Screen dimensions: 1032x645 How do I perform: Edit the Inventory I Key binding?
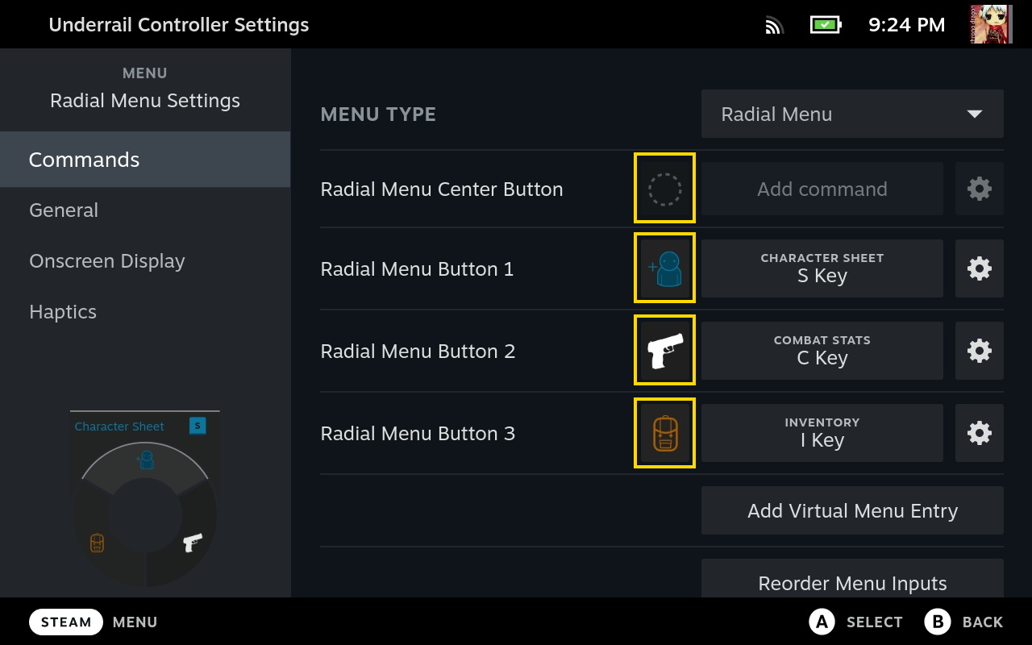pyautogui.click(x=822, y=433)
